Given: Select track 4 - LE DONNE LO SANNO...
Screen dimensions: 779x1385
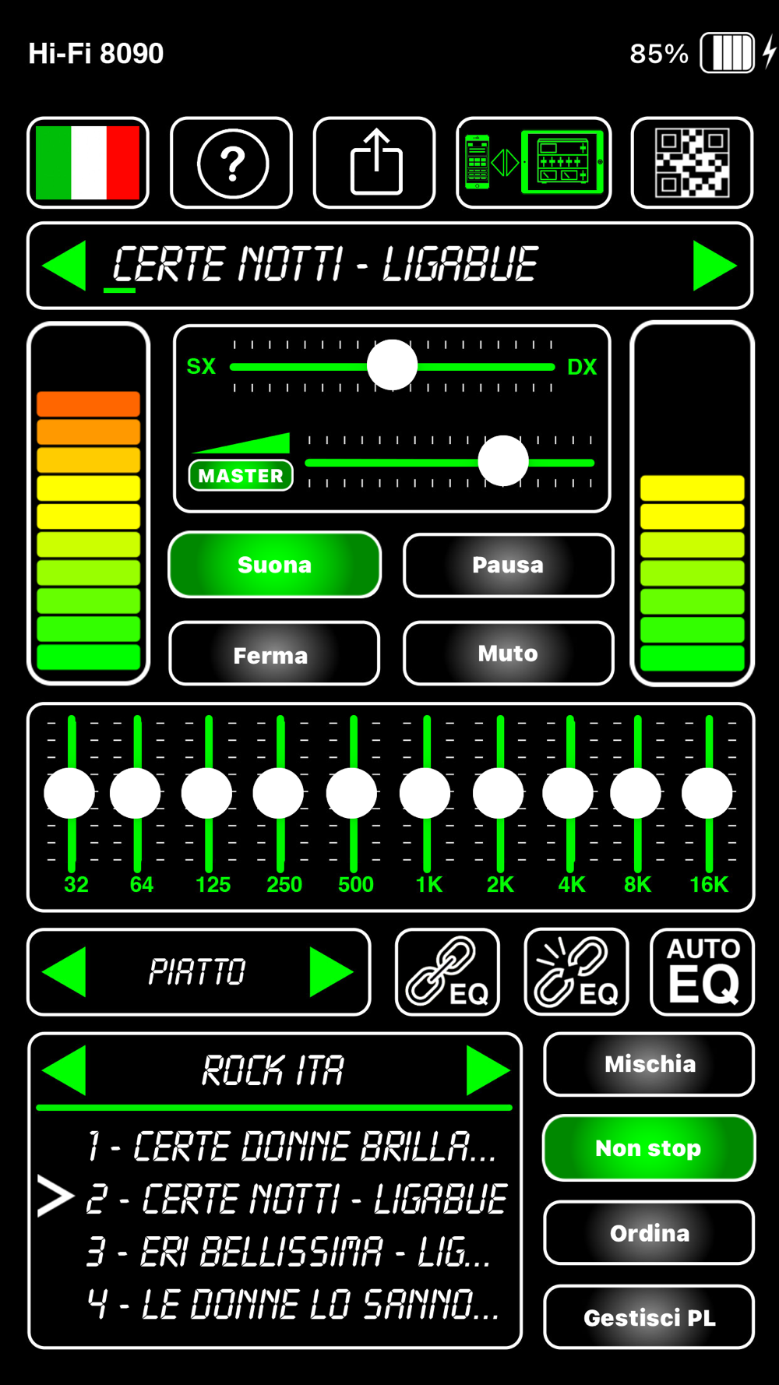Looking at the screenshot, I should (292, 1304).
